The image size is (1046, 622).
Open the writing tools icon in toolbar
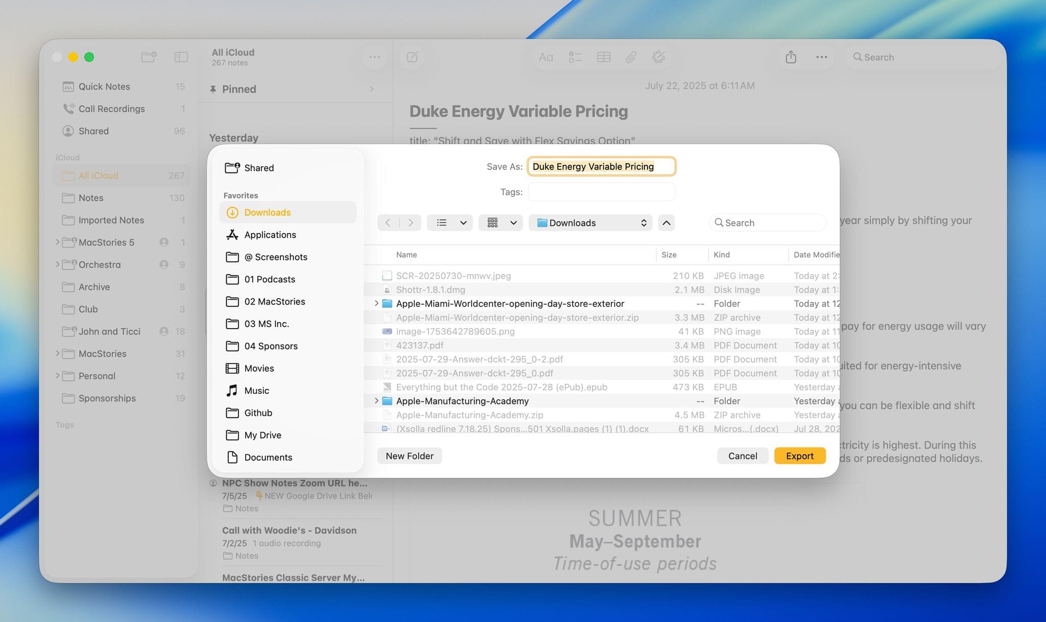658,57
